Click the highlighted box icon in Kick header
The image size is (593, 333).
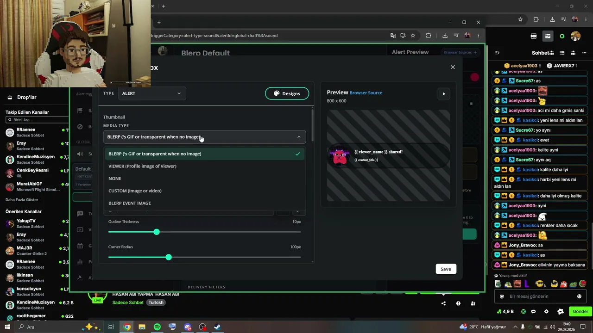[548, 36]
